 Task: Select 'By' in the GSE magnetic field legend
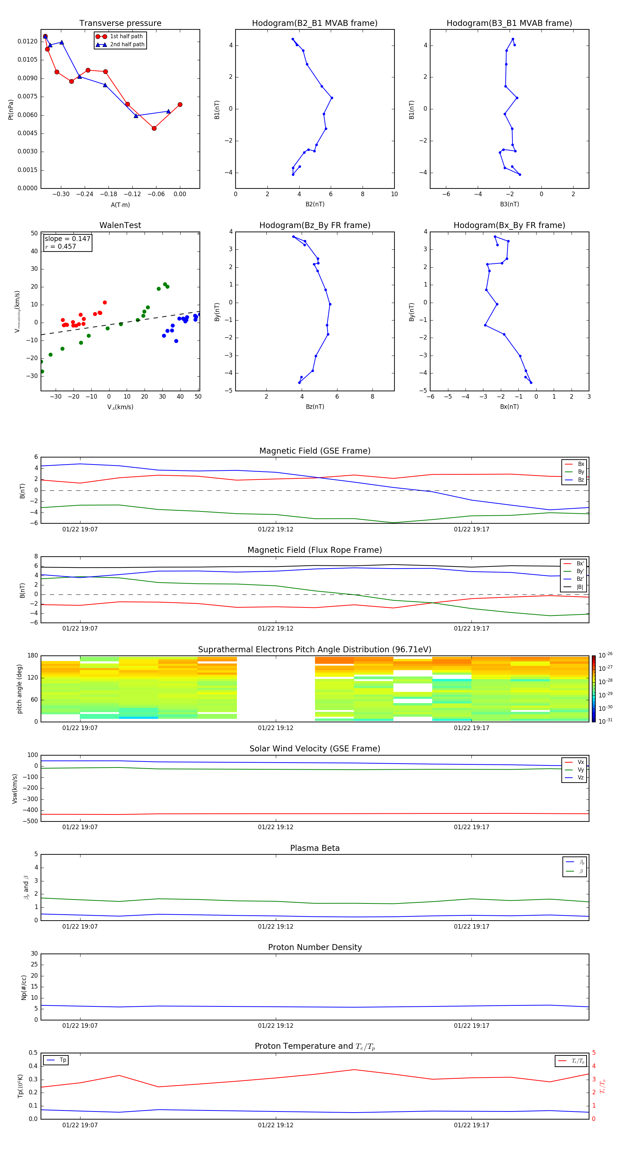click(x=574, y=472)
